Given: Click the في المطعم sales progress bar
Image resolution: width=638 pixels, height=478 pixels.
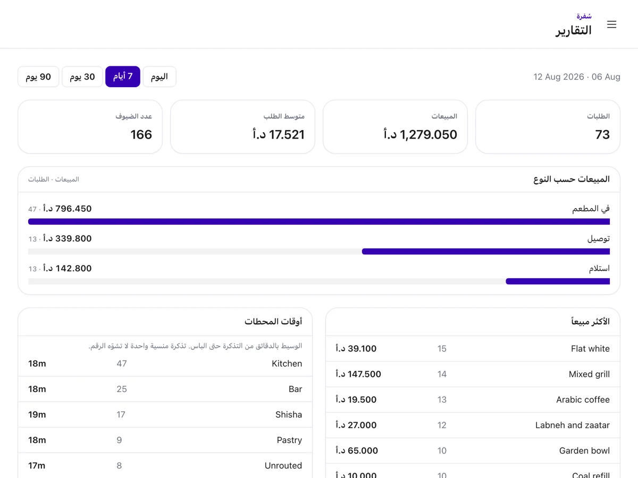Looking at the screenshot, I should 319,221.
